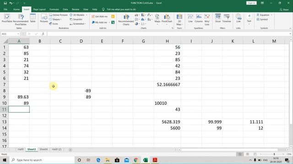Open Recommended Charts
This screenshot has height=164, width=293.
coord(126,20)
